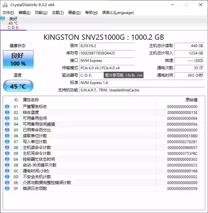Click raw value 00000000013E
The image size is (208, 213).
(182, 113)
